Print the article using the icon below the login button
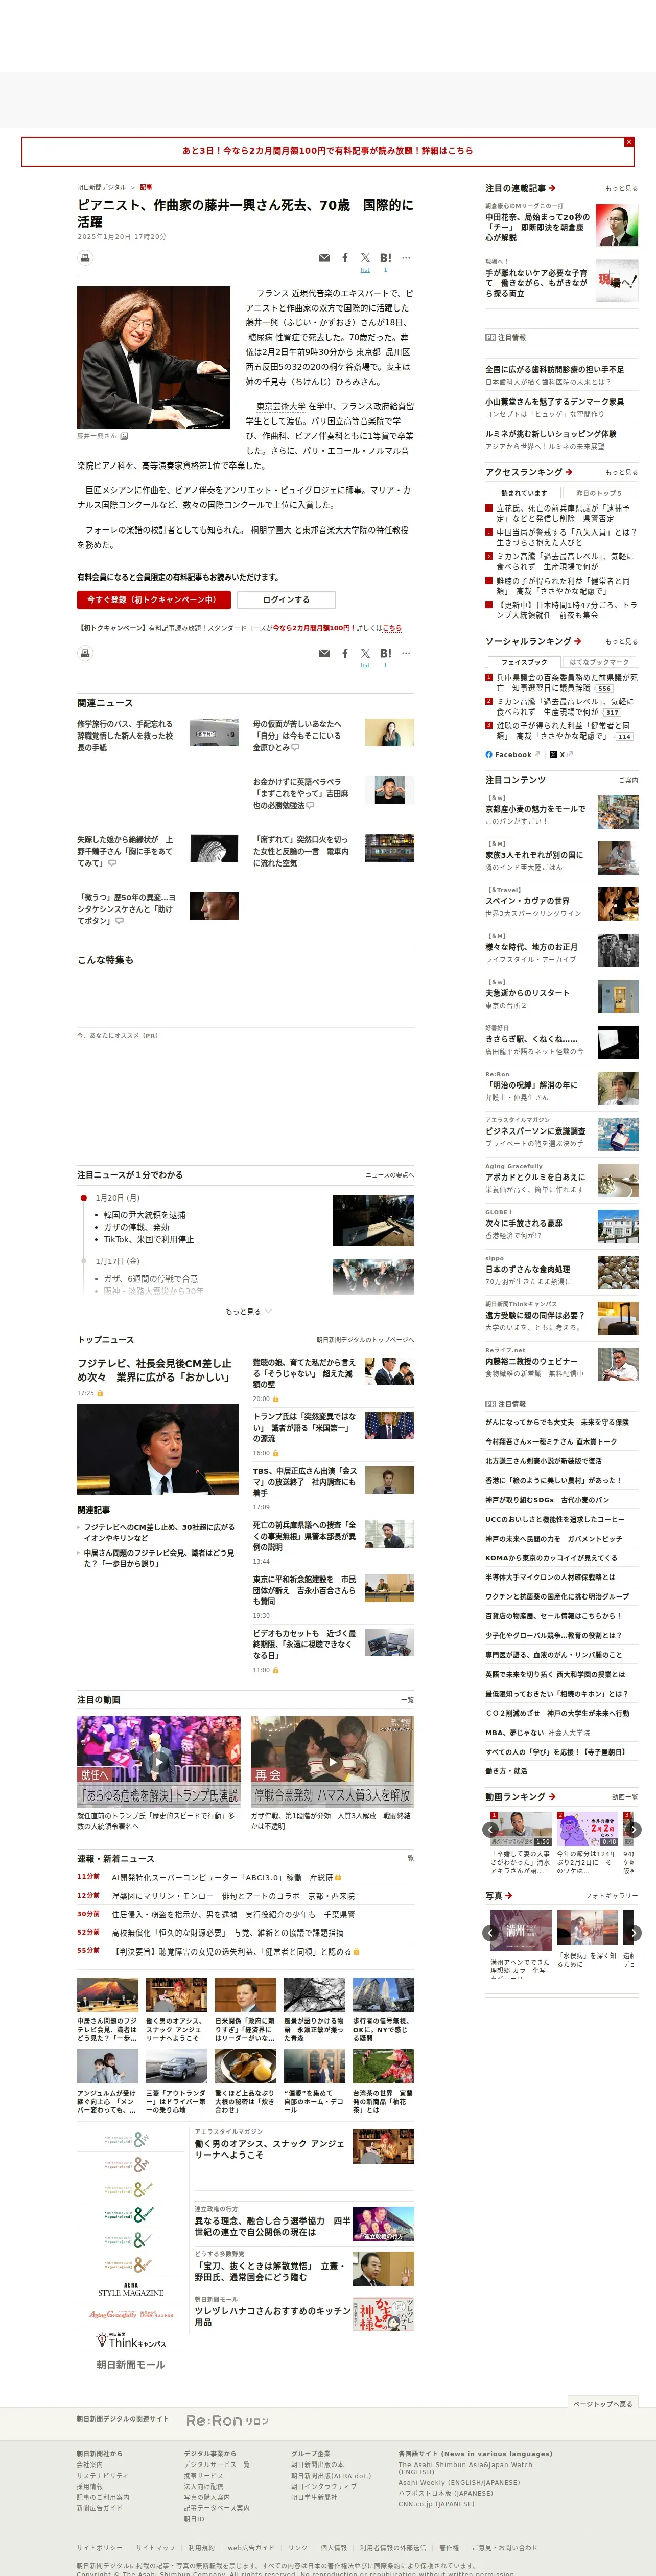This screenshot has height=2576, width=656. point(86,653)
